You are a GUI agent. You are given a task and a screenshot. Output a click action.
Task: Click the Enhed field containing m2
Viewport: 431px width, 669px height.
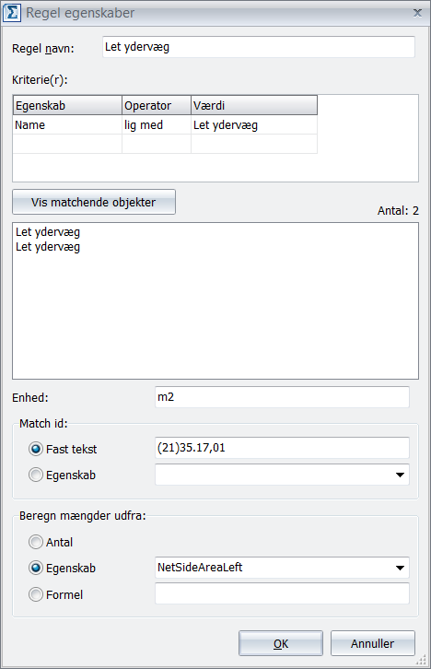[x=282, y=397]
